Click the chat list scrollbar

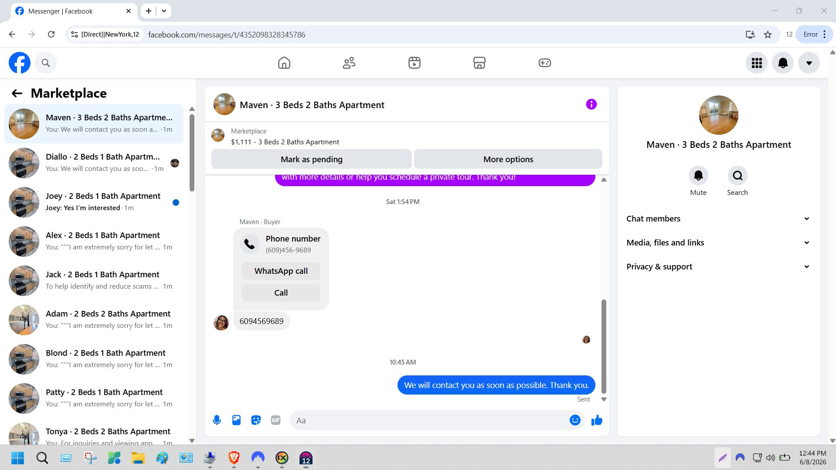click(x=192, y=153)
